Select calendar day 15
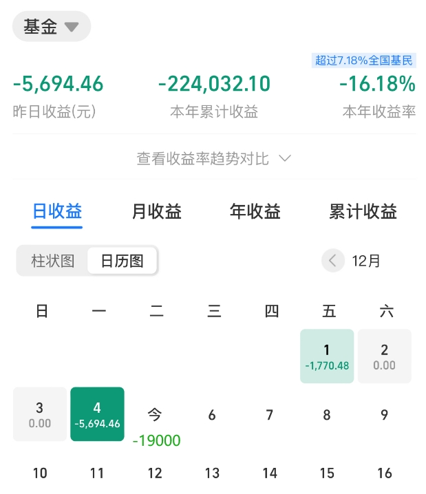Viewport: 426px width, 494px height. point(327,473)
